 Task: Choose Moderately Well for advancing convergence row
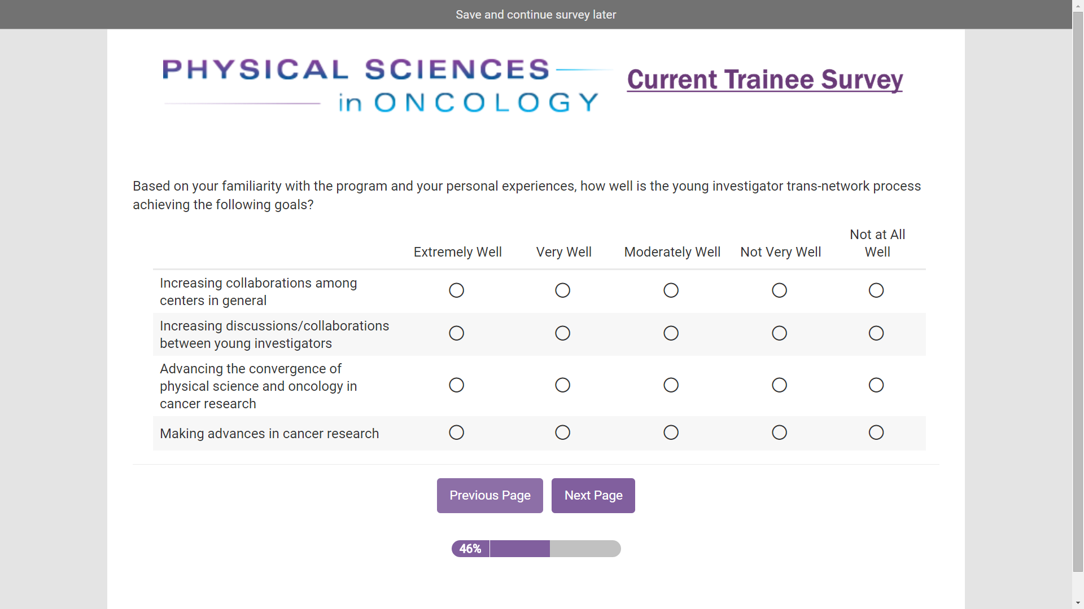click(x=671, y=385)
